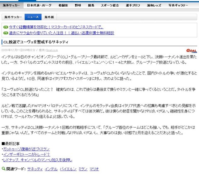Click PR badge beside サラ金 ad
The height and width of the screenshot is (174, 199).
pyautogui.click(x=6, y=33)
